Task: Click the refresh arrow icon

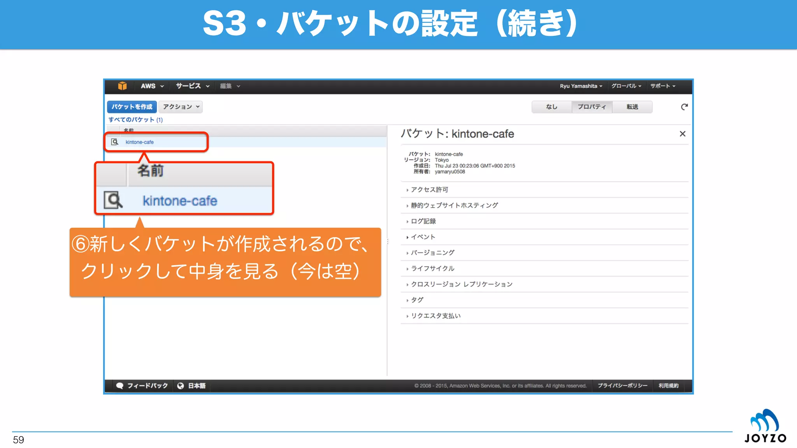Action: [684, 107]
